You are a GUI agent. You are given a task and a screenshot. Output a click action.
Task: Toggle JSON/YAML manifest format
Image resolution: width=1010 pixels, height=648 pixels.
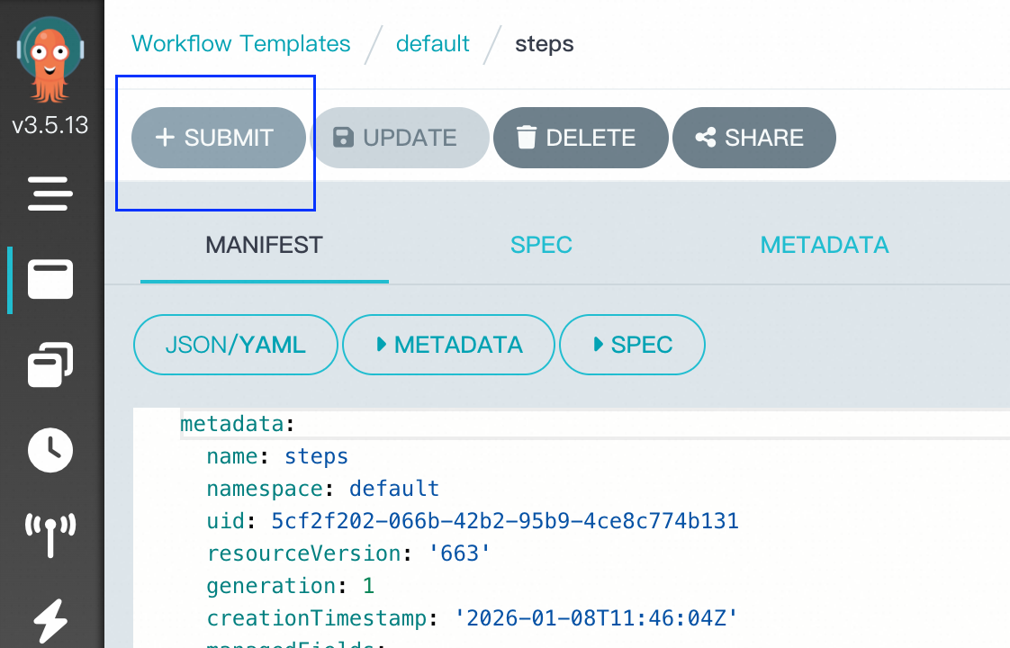[x=236, y=345]
